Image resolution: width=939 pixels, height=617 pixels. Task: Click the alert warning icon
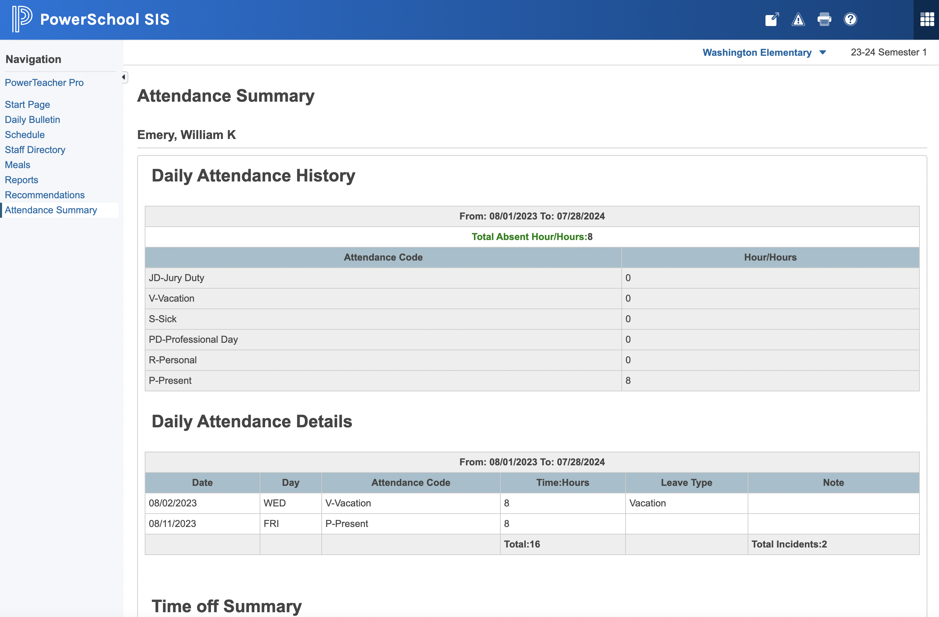coord(798,19)
